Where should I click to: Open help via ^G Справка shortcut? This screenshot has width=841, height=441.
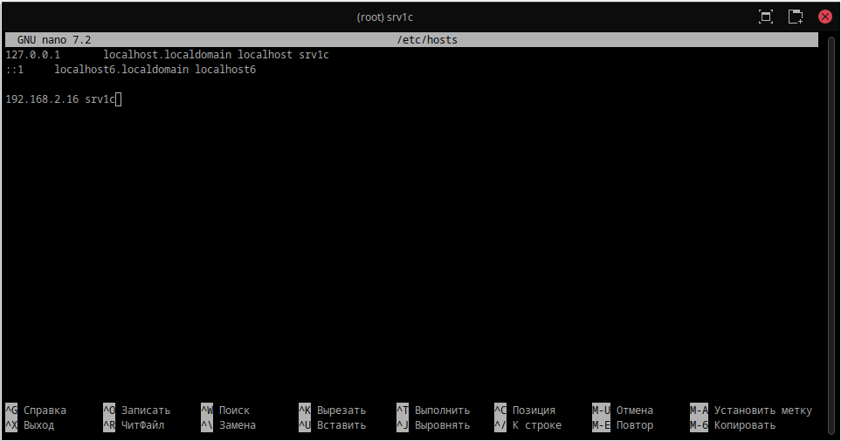[x=36, y=410]
